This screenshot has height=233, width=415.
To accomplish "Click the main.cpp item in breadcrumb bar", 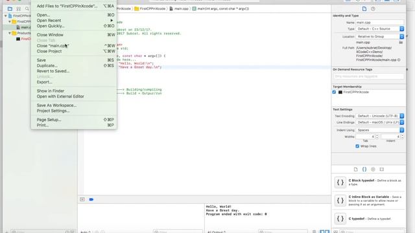I will pos(179,8).
